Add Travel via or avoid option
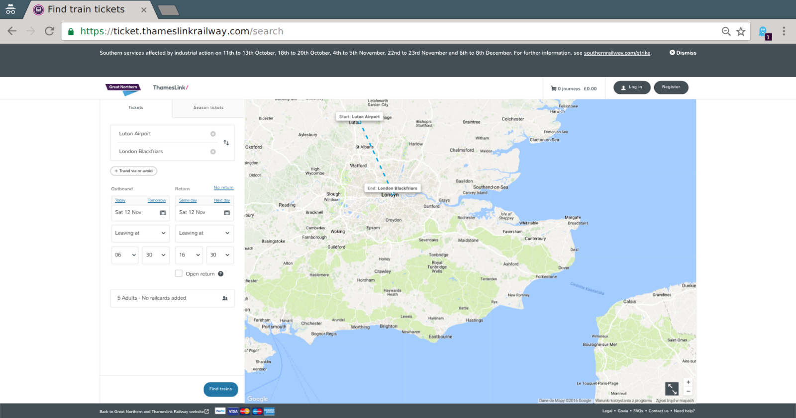The height and width of the screenshot is (418, 796). [134, 171]
